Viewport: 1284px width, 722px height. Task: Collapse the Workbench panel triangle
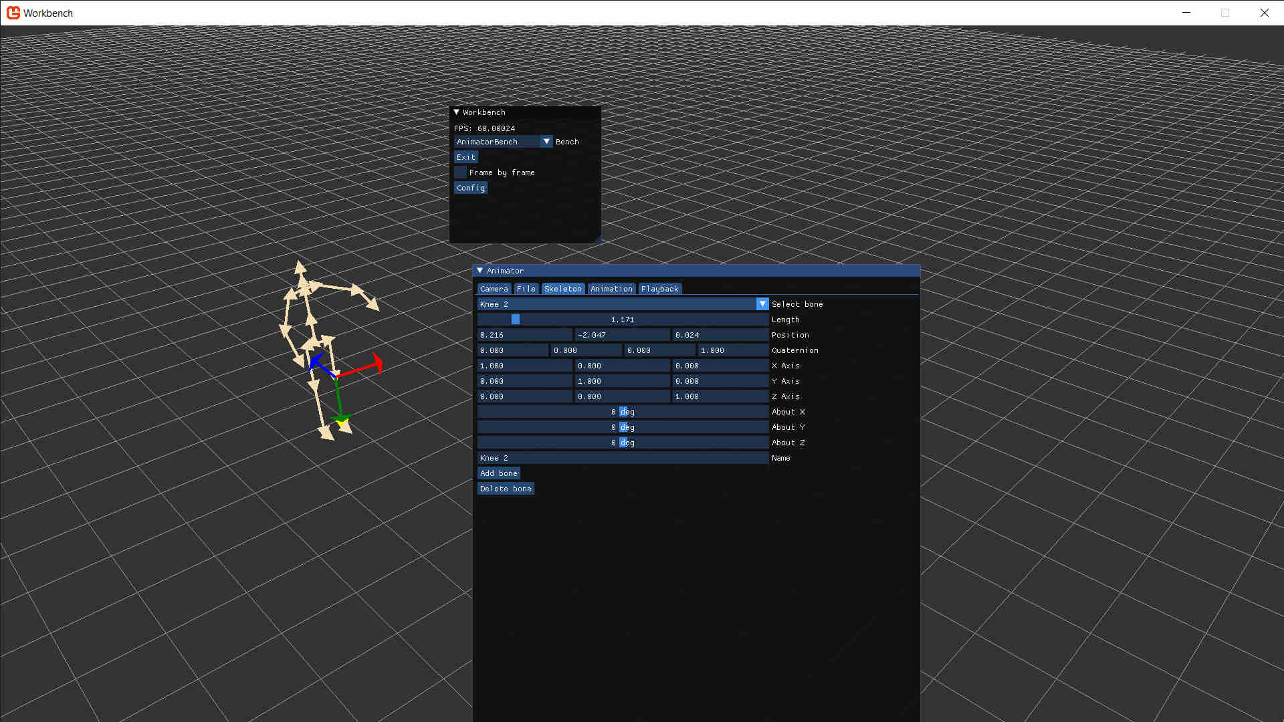[457, 112]
